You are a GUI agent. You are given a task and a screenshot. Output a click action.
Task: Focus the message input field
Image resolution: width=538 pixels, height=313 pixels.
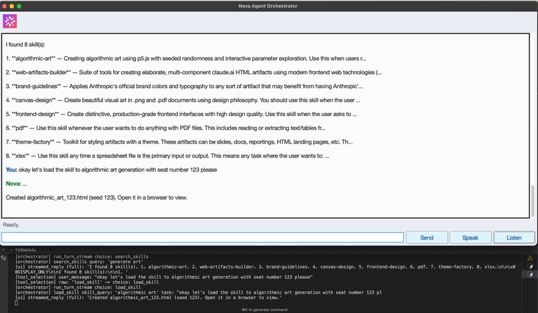[x=202, y=238]
